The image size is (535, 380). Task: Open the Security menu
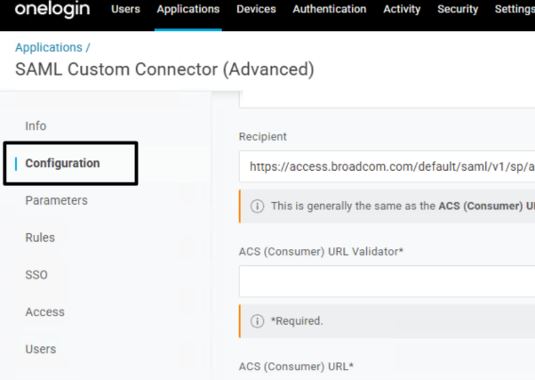point(458,10)
